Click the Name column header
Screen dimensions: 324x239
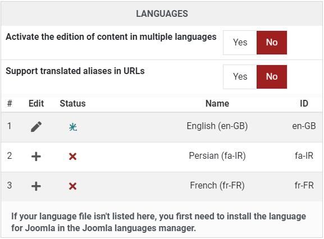tap(217, 103)
